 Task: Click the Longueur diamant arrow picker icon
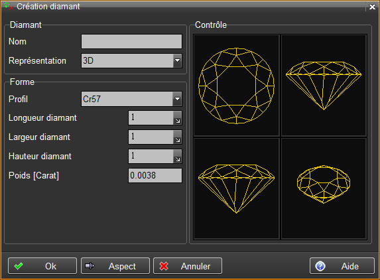click(x=177, y=118)
